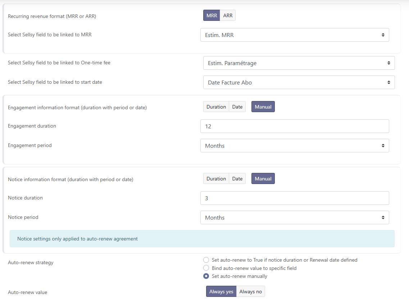Select MRR recurring revenue format
Viewport: 409px width, 303px height.
[212, 15]
